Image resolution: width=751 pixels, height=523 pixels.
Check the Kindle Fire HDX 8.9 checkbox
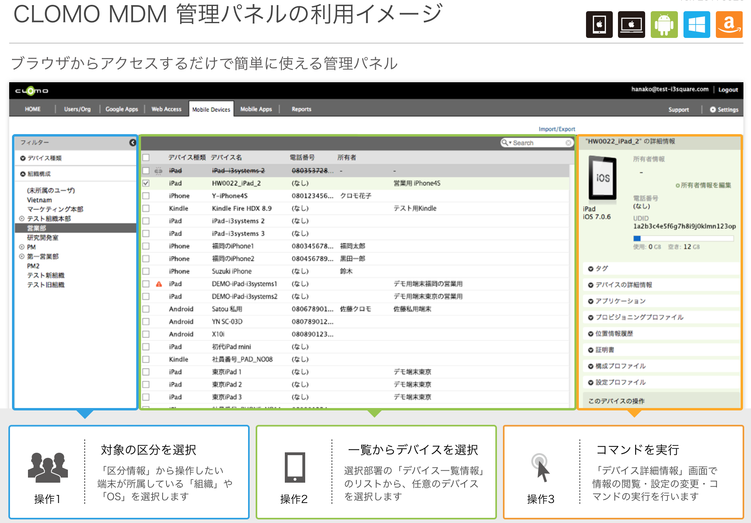[146, 208]
